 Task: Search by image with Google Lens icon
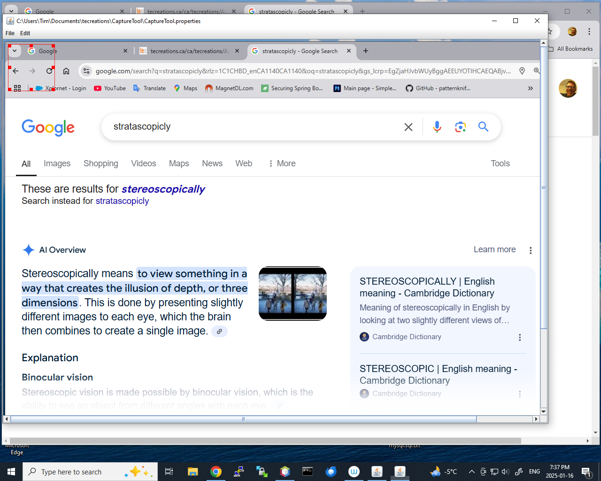[461, 127]
